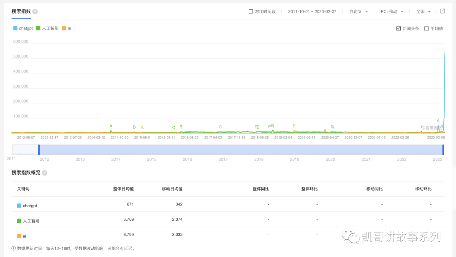Click value 6,799 in ai row

(x=128, y=234)
